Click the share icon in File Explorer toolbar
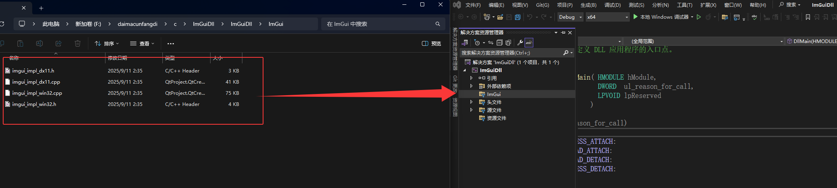 [59, 43]
